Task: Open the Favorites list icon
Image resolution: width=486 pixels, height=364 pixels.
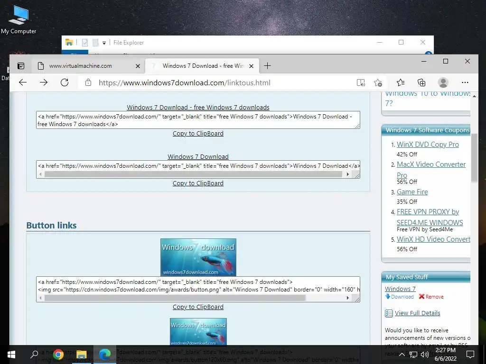Action: pos(401,82)
